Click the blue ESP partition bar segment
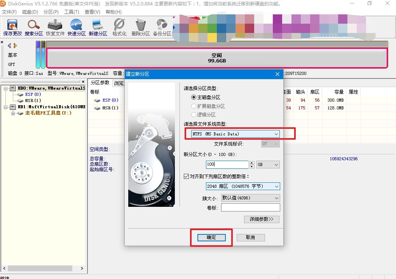396x279 pixels. click(x=38, y=54)
